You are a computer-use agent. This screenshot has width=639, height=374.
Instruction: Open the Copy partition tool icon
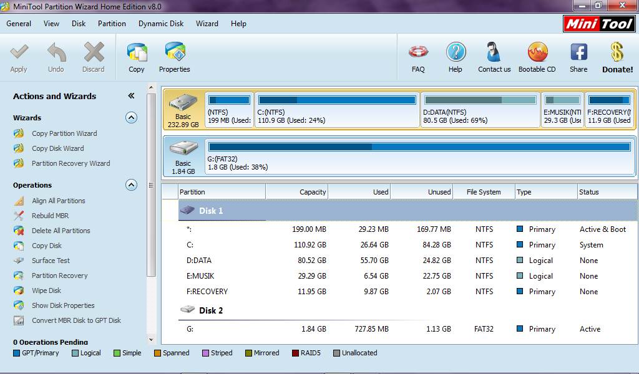point(136,56)
